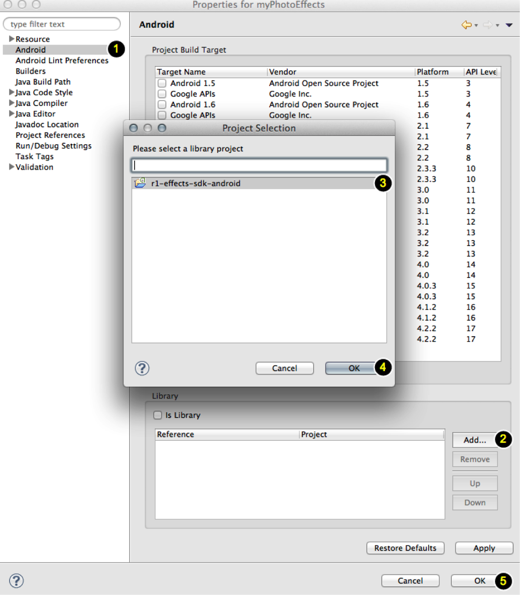Screen dimensions: 520x595
Task: Click the back navigation arrow icon
Action: [x=466, y=25]
